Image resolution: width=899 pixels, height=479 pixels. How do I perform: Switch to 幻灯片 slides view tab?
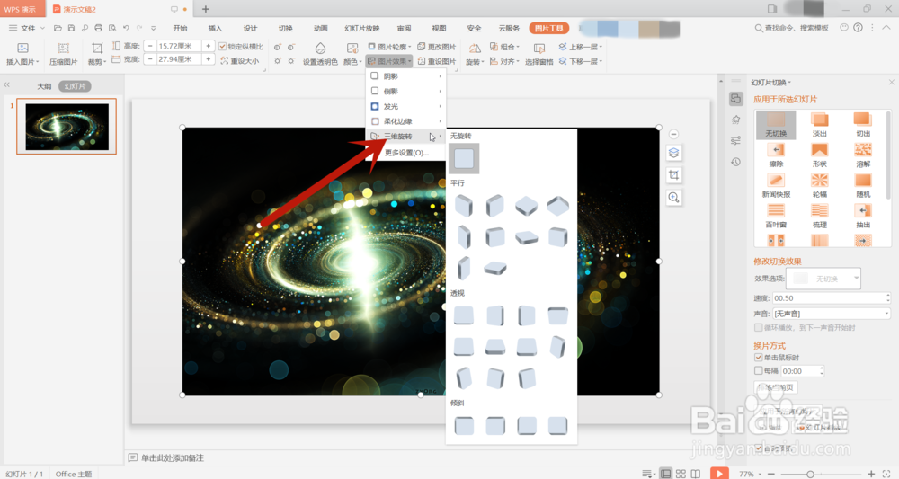[x=76, y=86]
